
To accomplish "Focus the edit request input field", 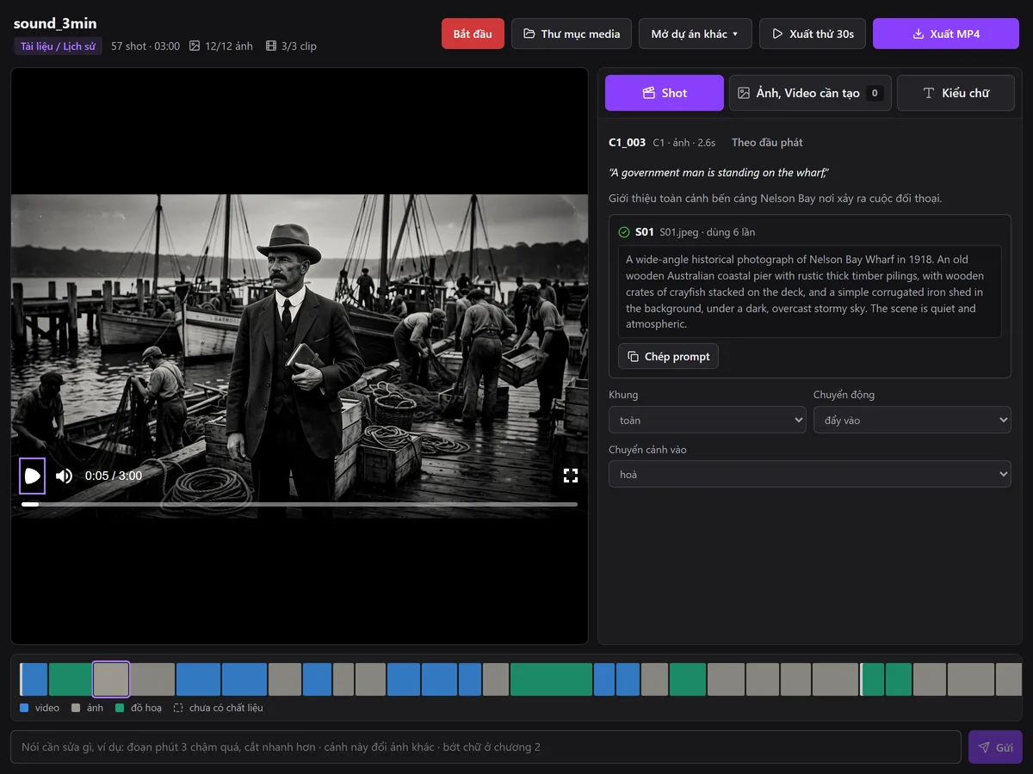I will (486, 746).
